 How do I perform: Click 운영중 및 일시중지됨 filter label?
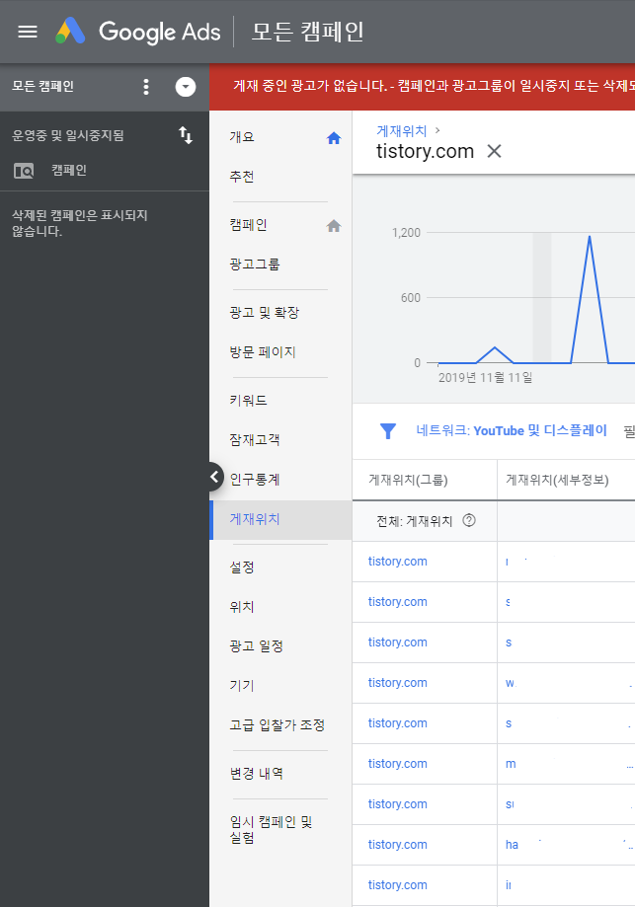click(68, 135)
